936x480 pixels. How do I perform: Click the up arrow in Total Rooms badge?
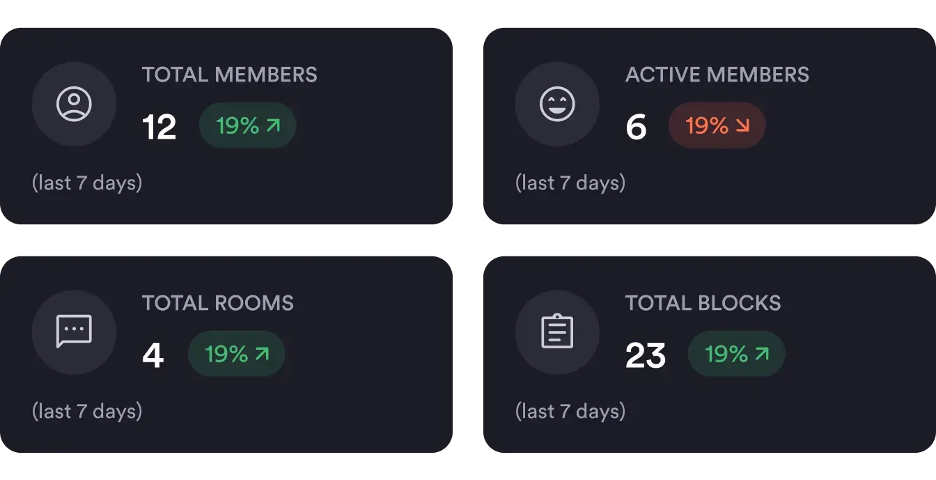pos(262,354)
